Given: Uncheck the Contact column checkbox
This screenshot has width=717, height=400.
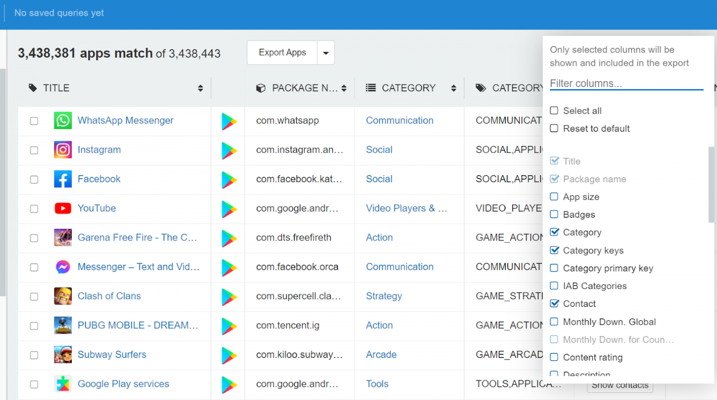Looking at the screenshot, I should click(x=554, y=304).
